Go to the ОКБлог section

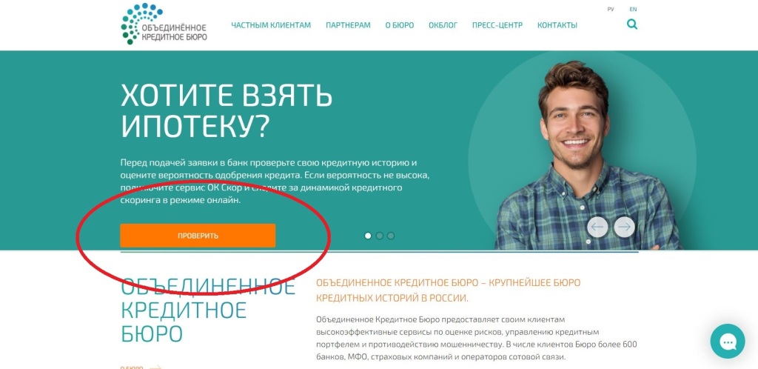point(443,25)
